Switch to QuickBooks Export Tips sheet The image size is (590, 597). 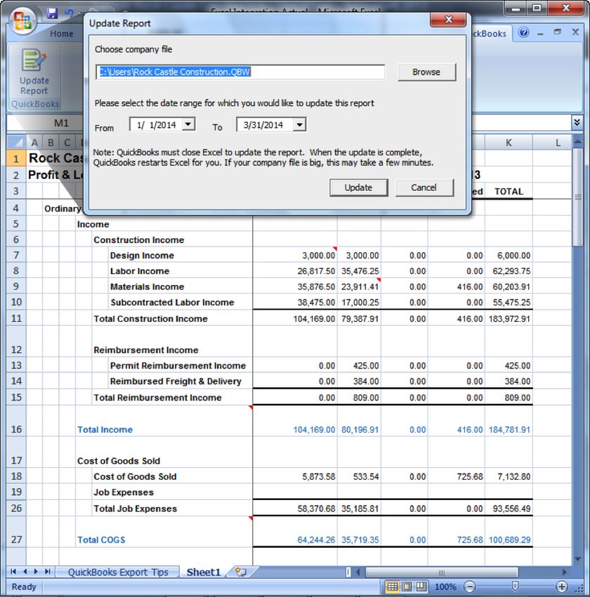click(118, 572)
